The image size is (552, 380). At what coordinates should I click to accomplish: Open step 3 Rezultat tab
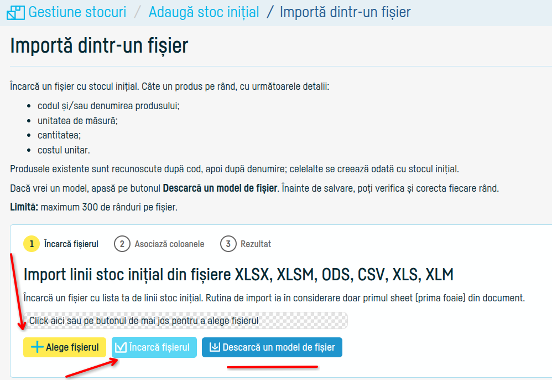point(246,244)
